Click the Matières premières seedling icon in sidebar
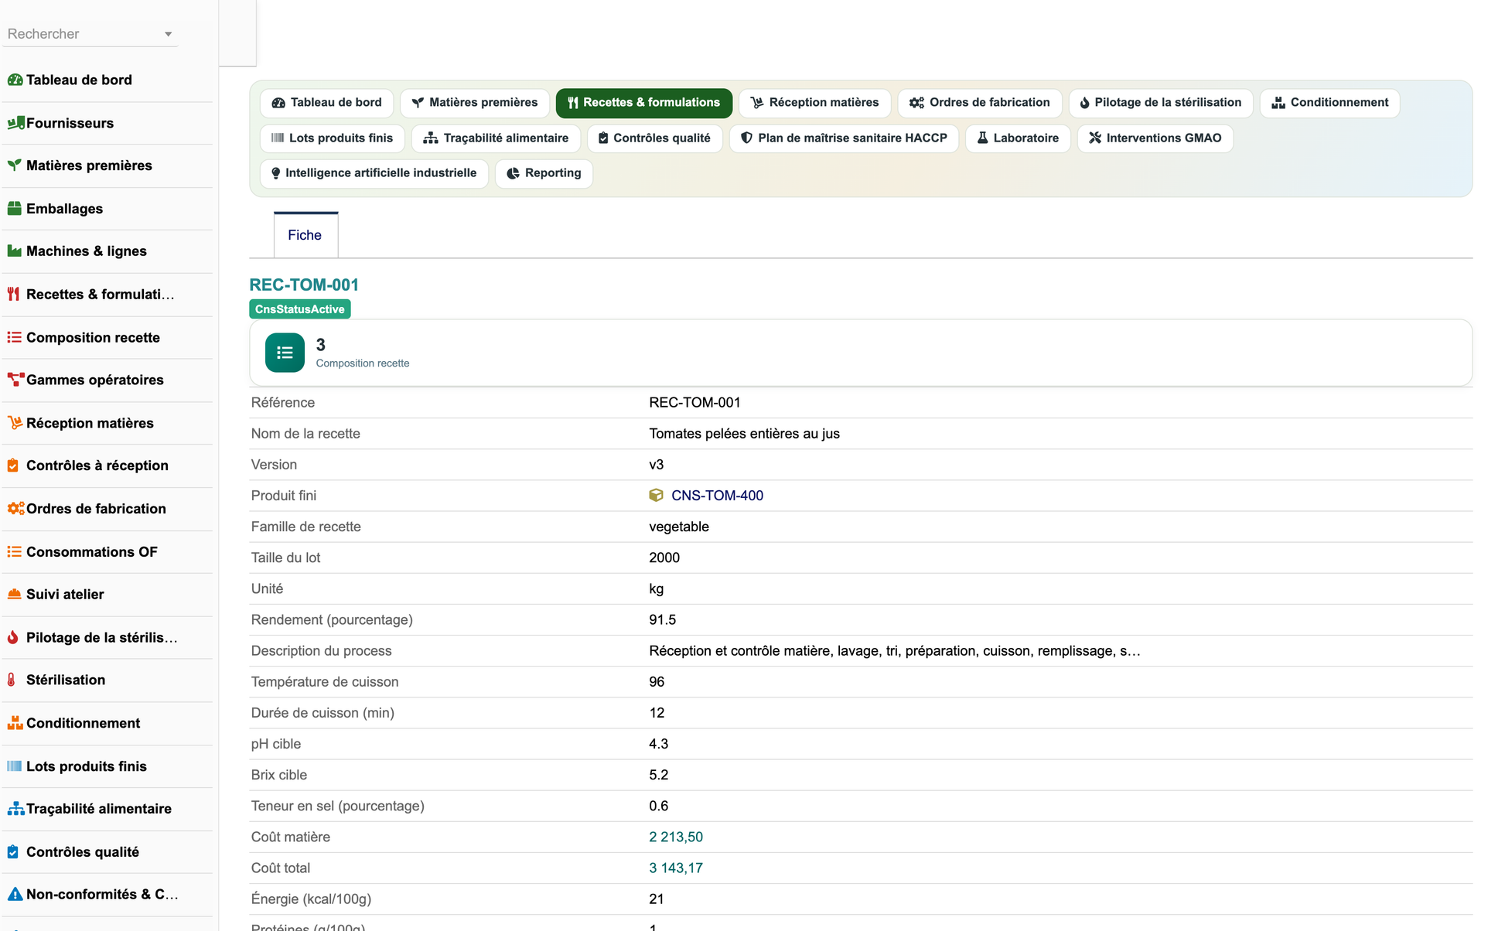Screen dimensions: 1505x931 pos(14,165)
